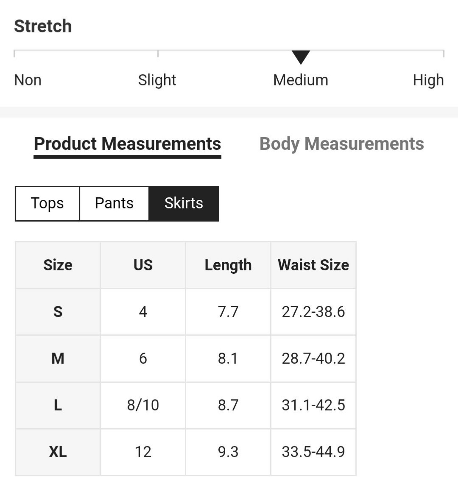Select the XL size row label
458x477 pixels.
pos(58,452)
